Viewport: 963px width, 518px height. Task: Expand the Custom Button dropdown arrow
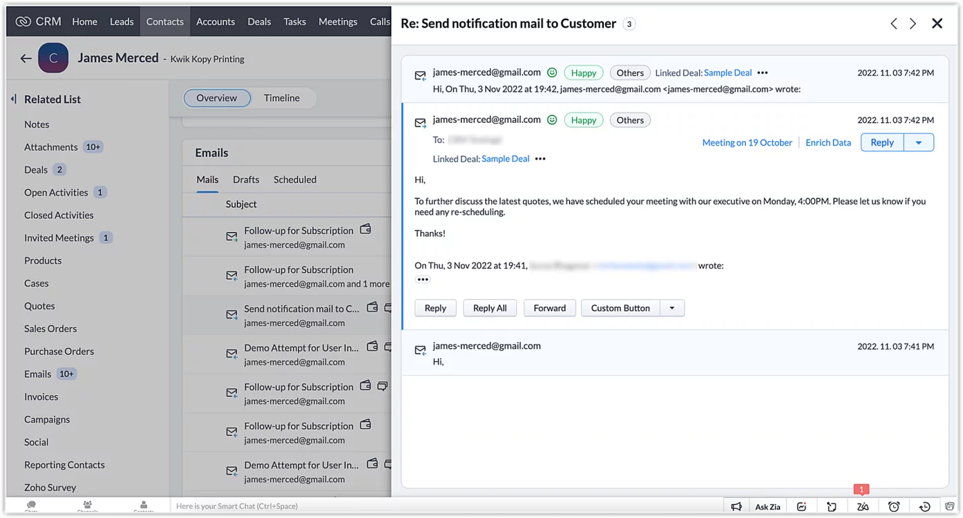tap(672, 308)
